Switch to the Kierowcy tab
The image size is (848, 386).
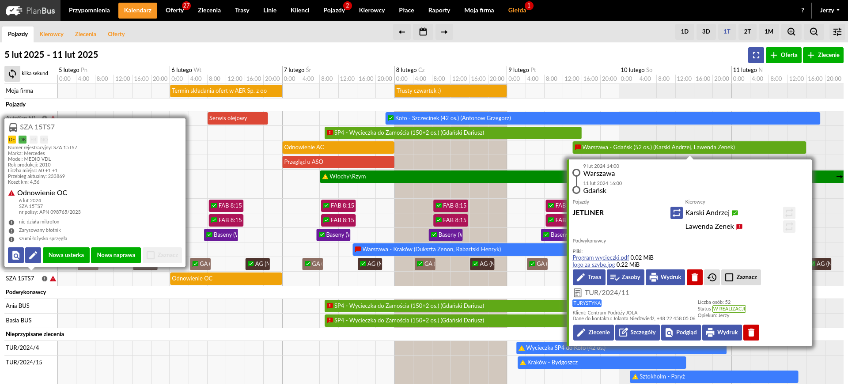[x=51, y=34]
